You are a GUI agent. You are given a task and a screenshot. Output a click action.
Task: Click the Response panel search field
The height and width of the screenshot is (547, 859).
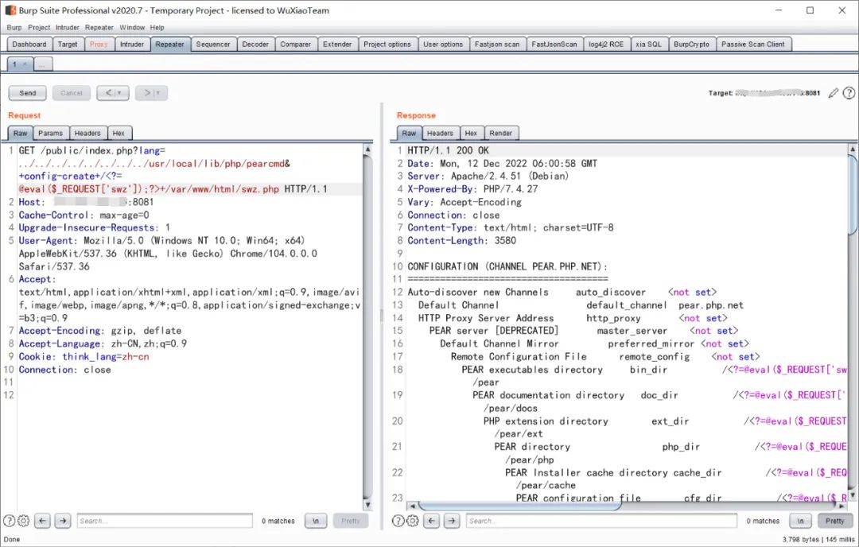(601, 521)
